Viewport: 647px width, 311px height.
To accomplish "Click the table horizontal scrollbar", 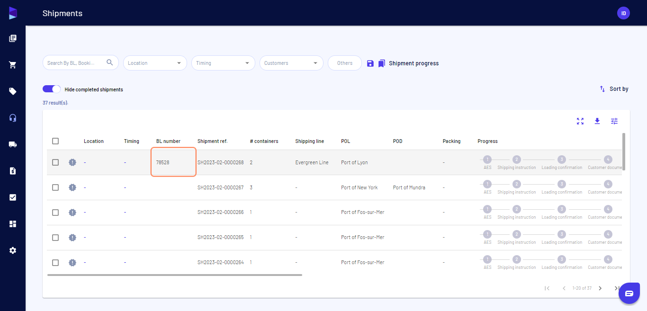I will (x=175, y=275).
